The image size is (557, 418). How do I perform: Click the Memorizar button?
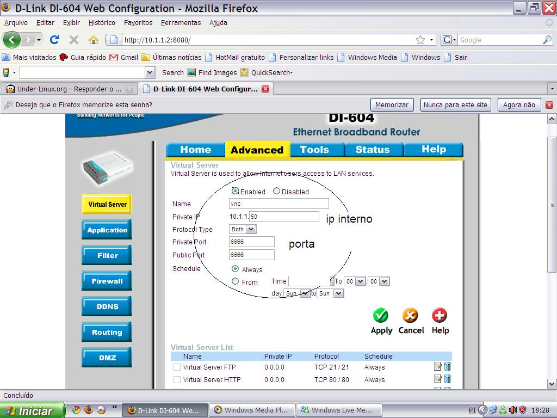point(392,105)
